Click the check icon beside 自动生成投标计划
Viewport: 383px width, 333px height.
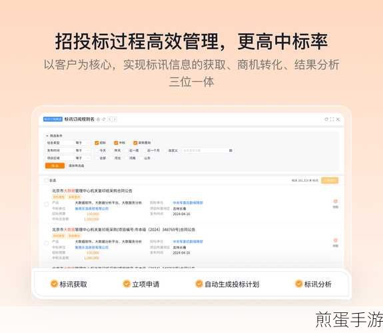coord(199,284)
